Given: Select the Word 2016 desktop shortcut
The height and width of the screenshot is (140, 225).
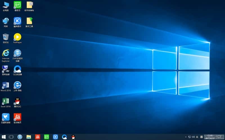Looking at the screenshot, I should coord(6,87).
